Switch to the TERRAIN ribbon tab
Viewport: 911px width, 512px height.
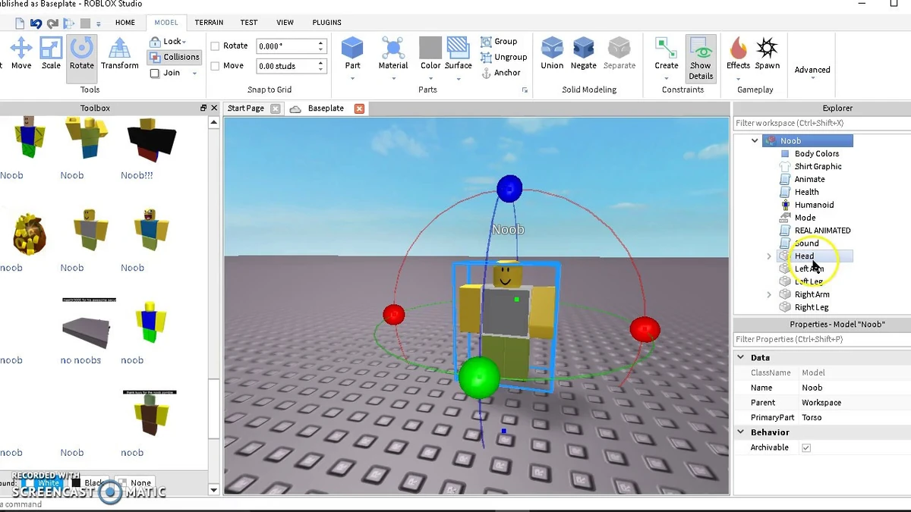209,22
